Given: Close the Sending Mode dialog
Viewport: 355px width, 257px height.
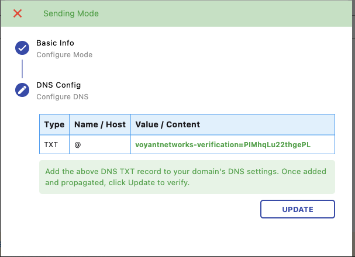Looking at the screenshot, I should pos(18,13).
